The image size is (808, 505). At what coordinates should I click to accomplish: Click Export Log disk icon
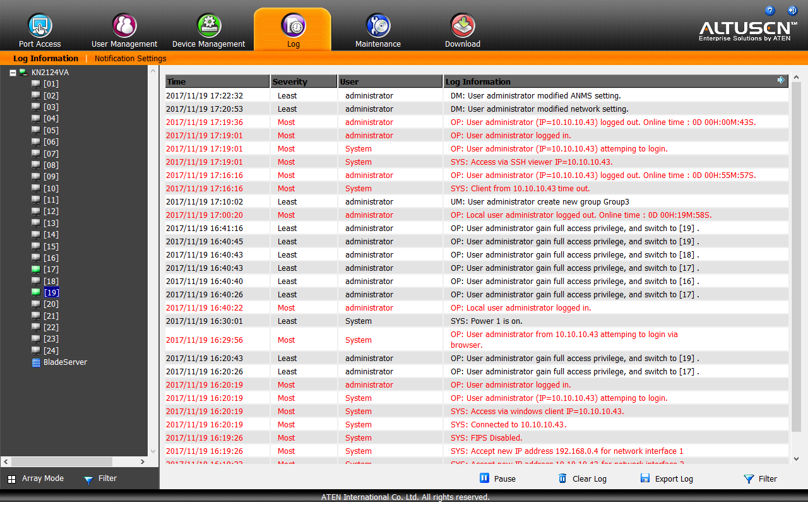tap(645, 478)
